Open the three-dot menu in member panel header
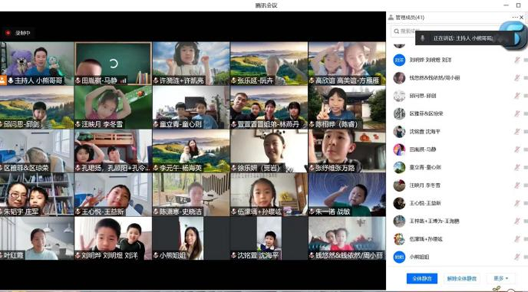Viewport: 528px width, 292px height. 515,17
